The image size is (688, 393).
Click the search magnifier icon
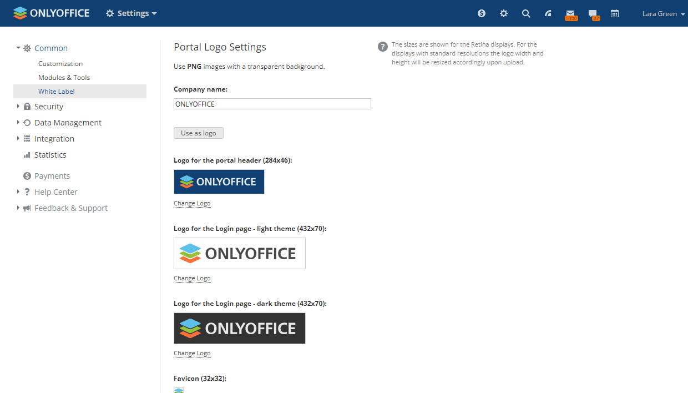pos(526,13)
